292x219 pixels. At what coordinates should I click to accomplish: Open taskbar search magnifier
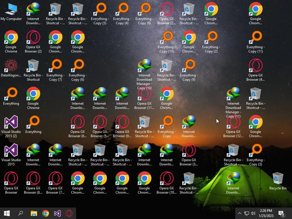21,213
